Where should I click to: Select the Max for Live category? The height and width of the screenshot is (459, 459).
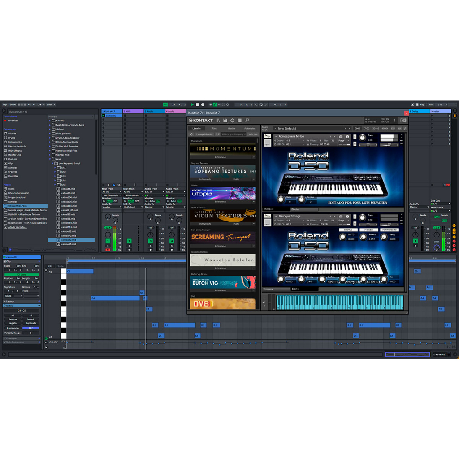pos(14,155)
